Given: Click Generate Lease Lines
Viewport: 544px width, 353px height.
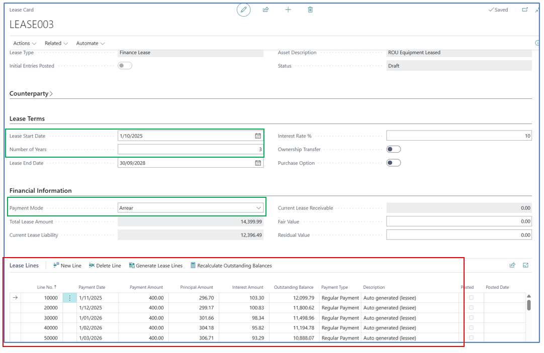Looking at the screenshot, I should 155,266.
